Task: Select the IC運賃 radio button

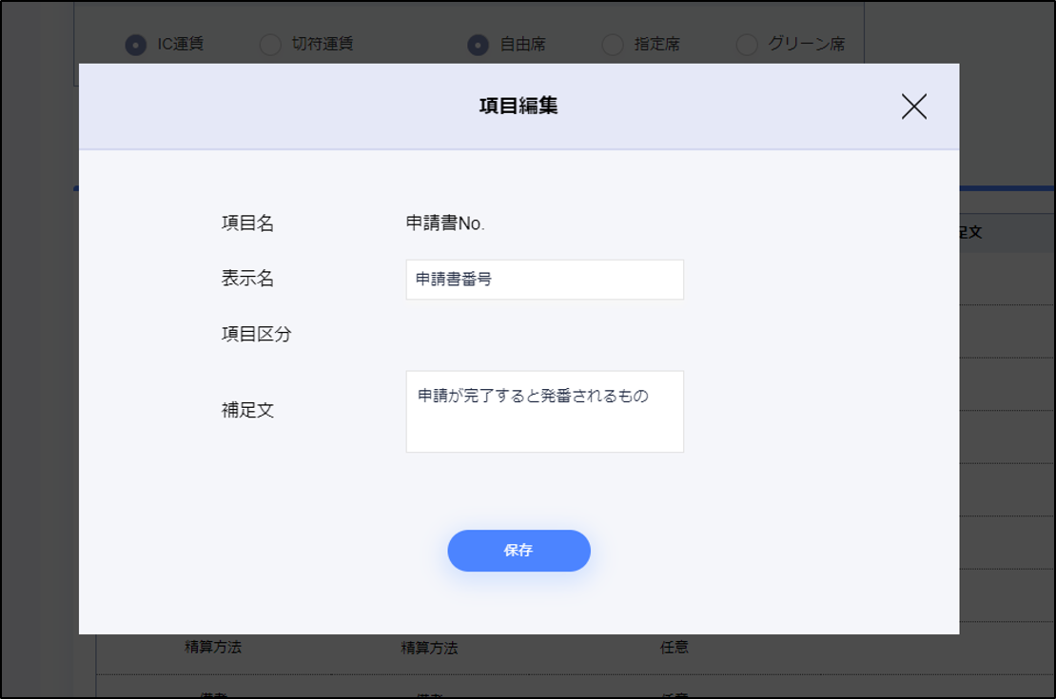Action: 137,45
